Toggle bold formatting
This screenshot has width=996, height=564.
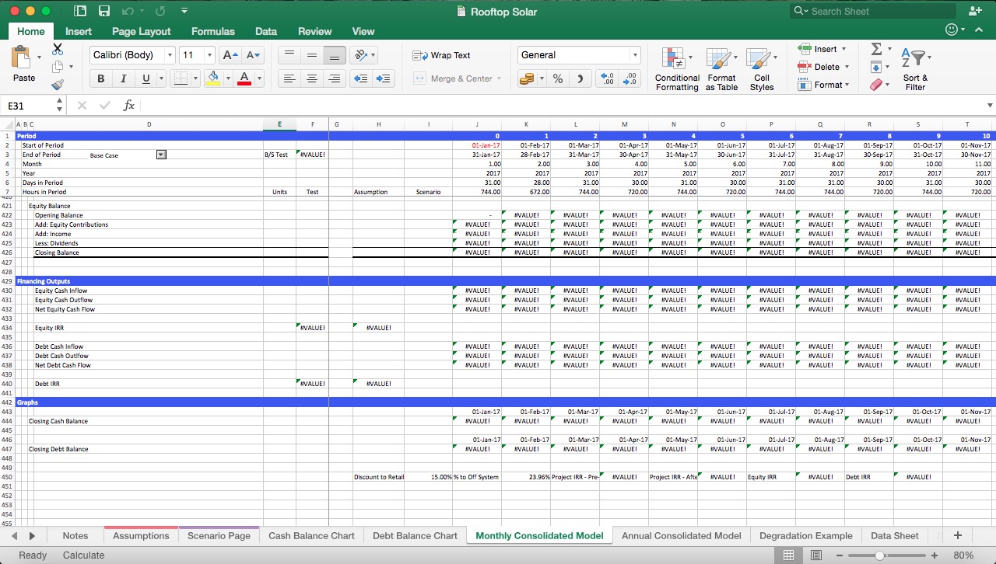point(100,78)
